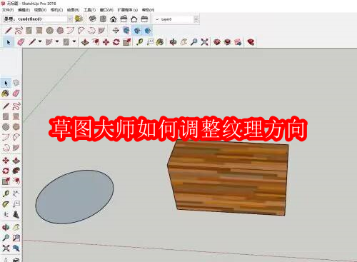The image size is (357, 262).
Task: Select the Eraser tool in the left toolbar
Action: [16, 93]
